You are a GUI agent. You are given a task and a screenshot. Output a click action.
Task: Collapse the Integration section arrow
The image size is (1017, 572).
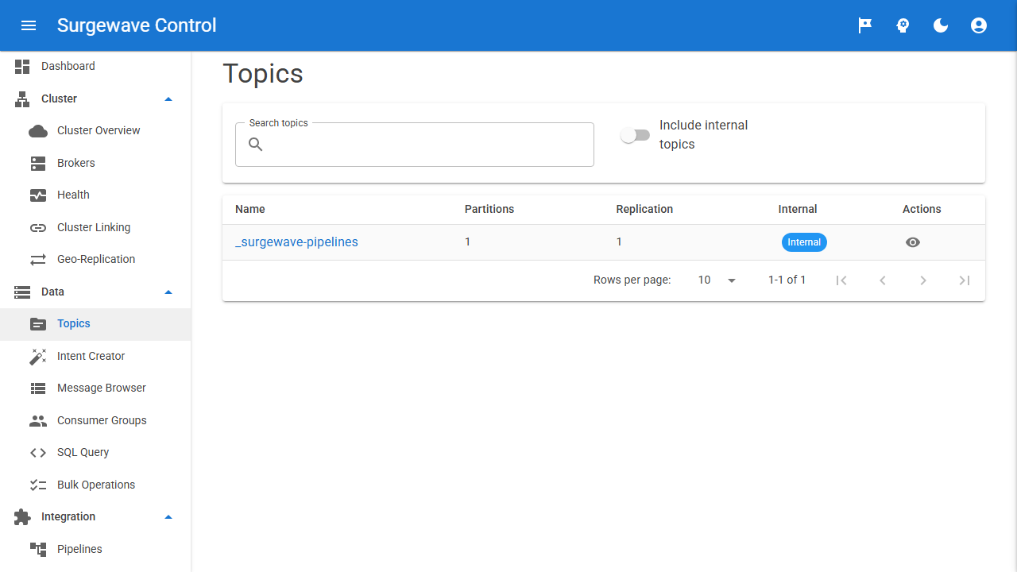coord(168,517)
